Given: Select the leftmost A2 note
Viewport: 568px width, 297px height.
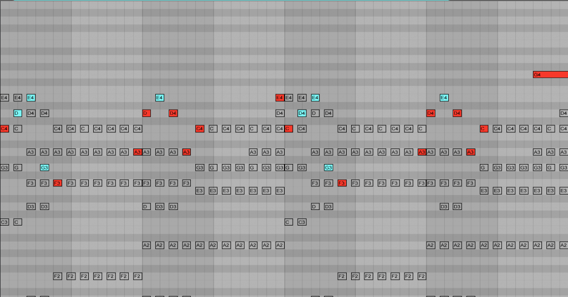Looking at the screenshot, I should [146, 245].
